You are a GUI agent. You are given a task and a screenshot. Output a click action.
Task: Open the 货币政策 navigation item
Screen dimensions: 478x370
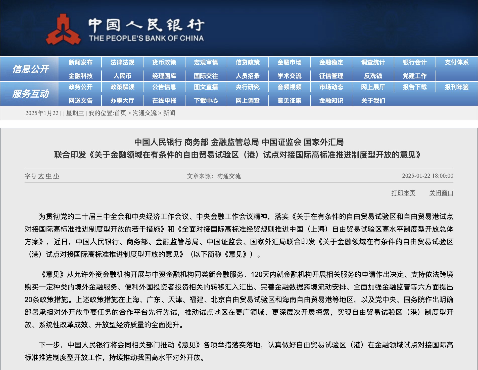164,62
